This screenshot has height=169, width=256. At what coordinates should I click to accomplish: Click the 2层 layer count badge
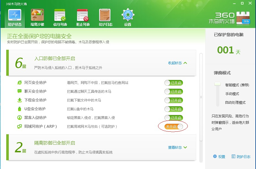click(x=20, y=147)
